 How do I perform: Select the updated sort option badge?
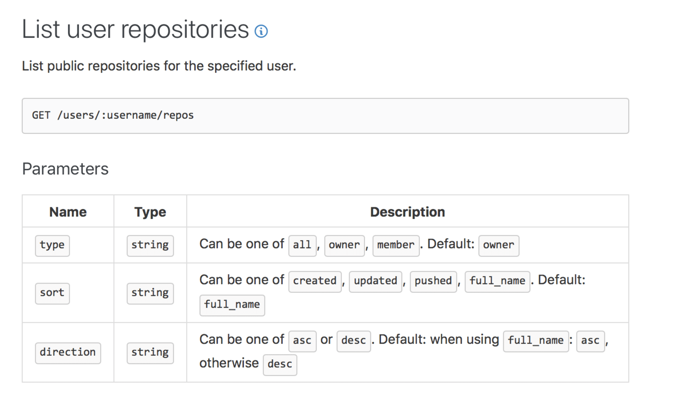click(x=375, y=281)
